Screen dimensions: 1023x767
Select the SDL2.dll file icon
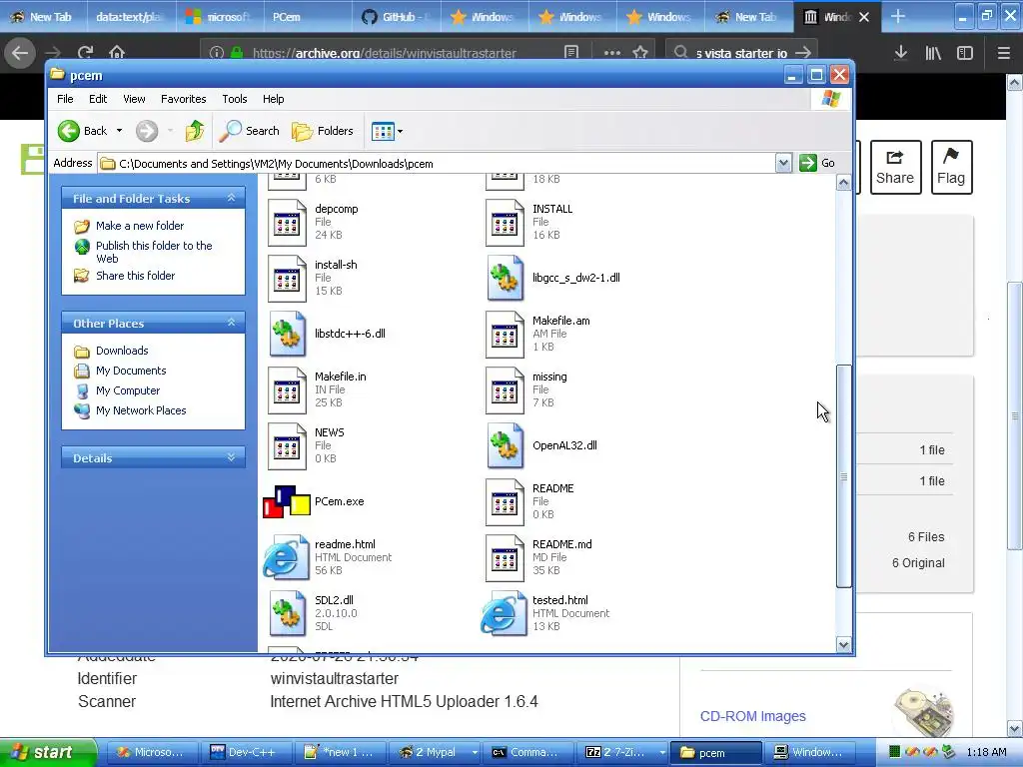pos(287,613)
